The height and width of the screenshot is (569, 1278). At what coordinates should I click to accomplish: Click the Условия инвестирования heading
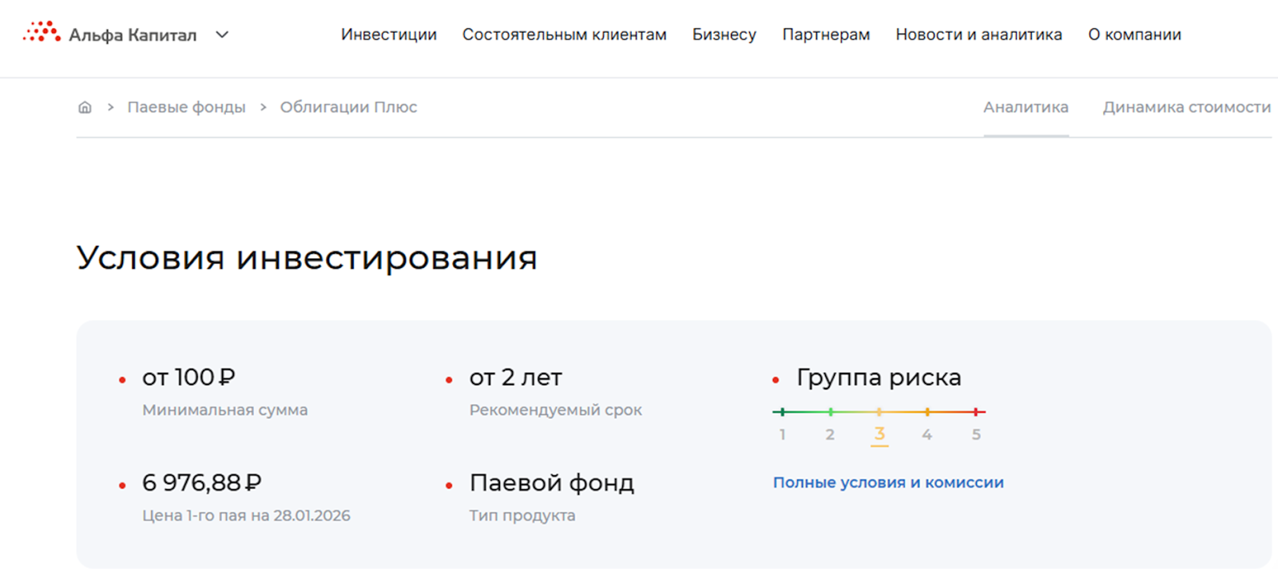[x=307, y=258]
